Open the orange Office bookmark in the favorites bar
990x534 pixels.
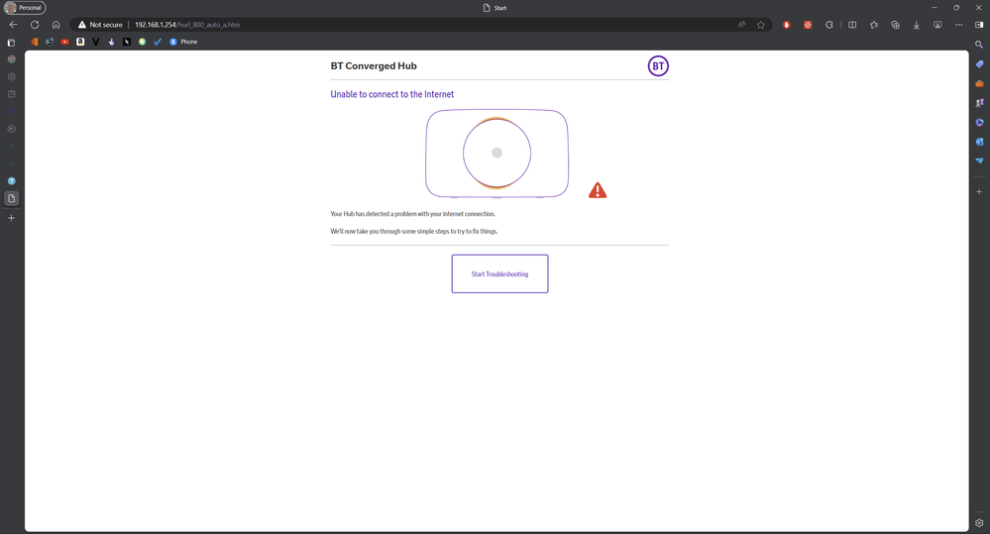pyautogui.click(x=34, y=42)
